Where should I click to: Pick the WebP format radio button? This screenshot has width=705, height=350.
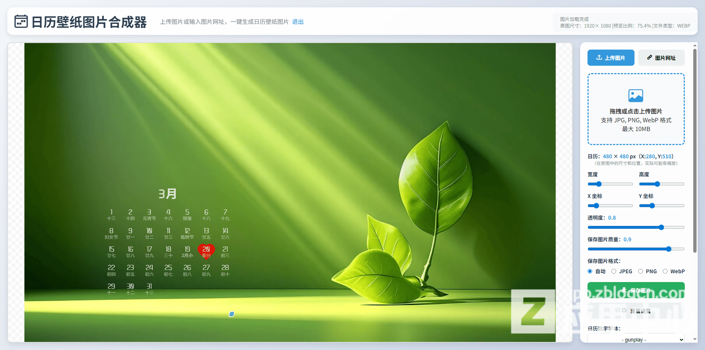665,271
